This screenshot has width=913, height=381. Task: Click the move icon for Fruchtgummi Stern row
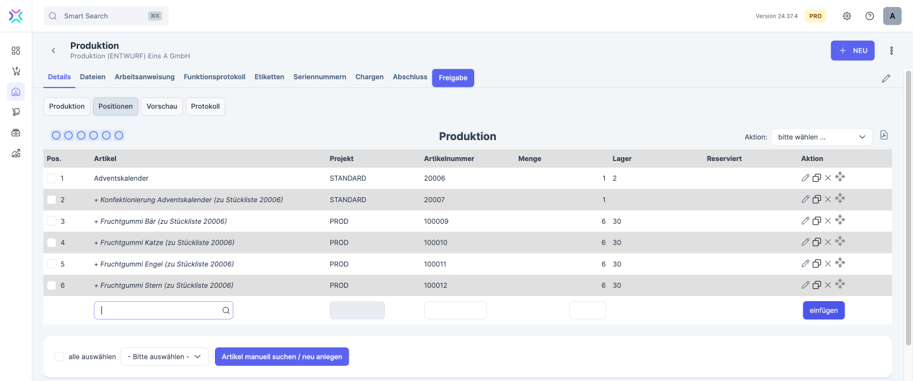coord(840,284)
